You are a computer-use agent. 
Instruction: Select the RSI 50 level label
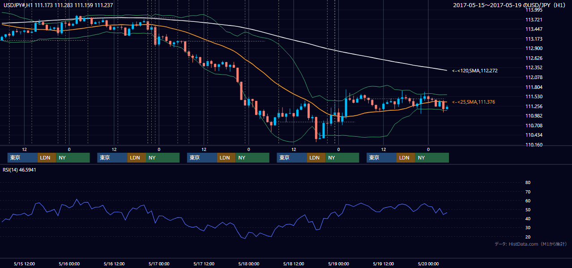tap(528, 209)
